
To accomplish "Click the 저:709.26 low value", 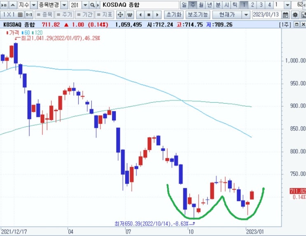I will tap(220, 25).
